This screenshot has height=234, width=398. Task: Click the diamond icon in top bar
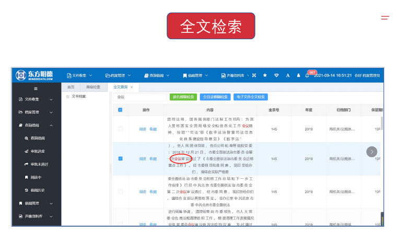276,75
